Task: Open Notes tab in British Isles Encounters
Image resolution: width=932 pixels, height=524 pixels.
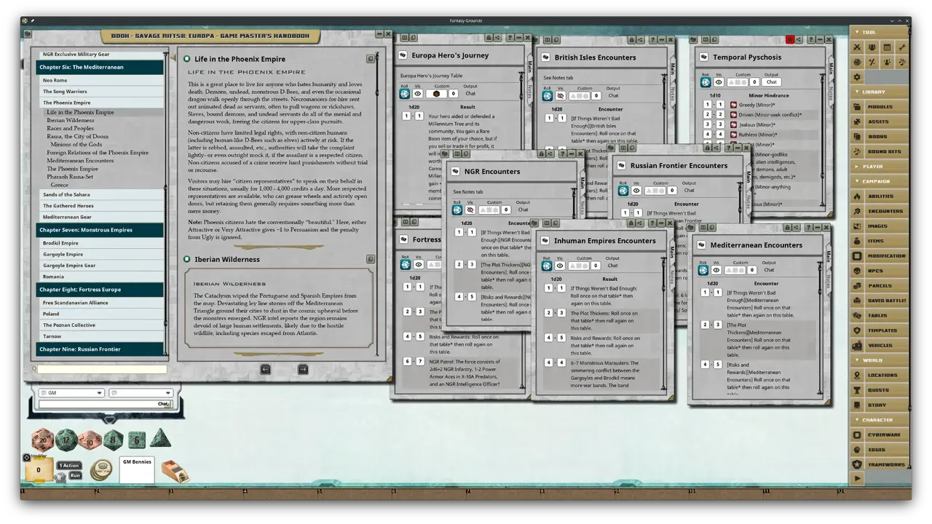Action: point(674,95)
